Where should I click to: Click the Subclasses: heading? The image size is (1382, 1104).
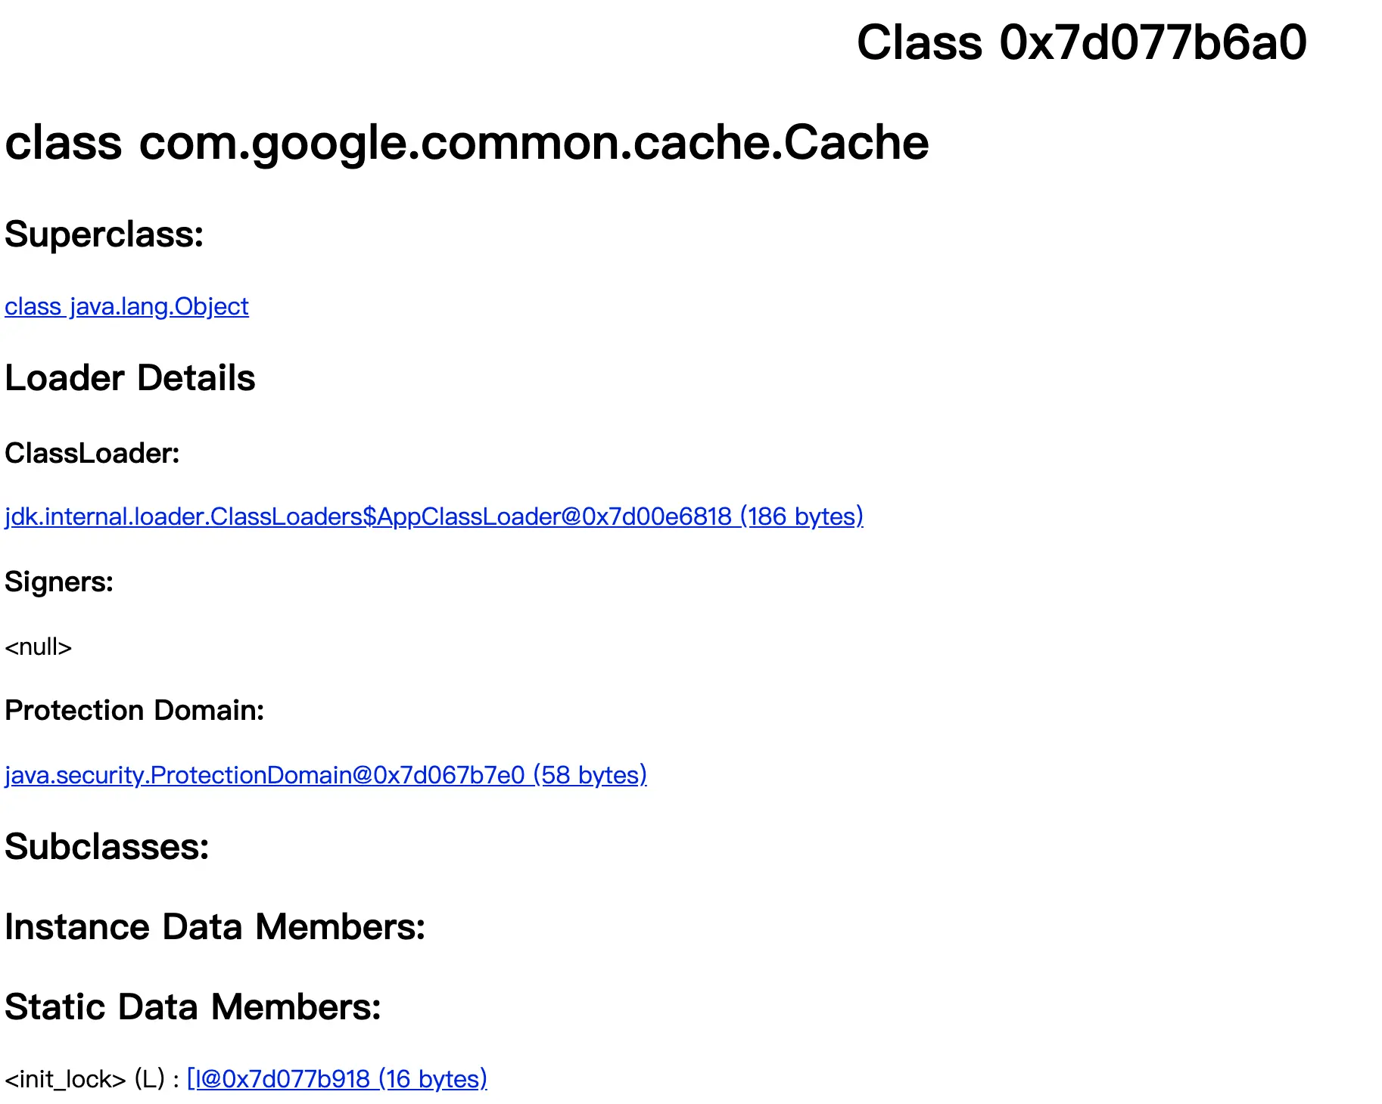tap(107, 847)
